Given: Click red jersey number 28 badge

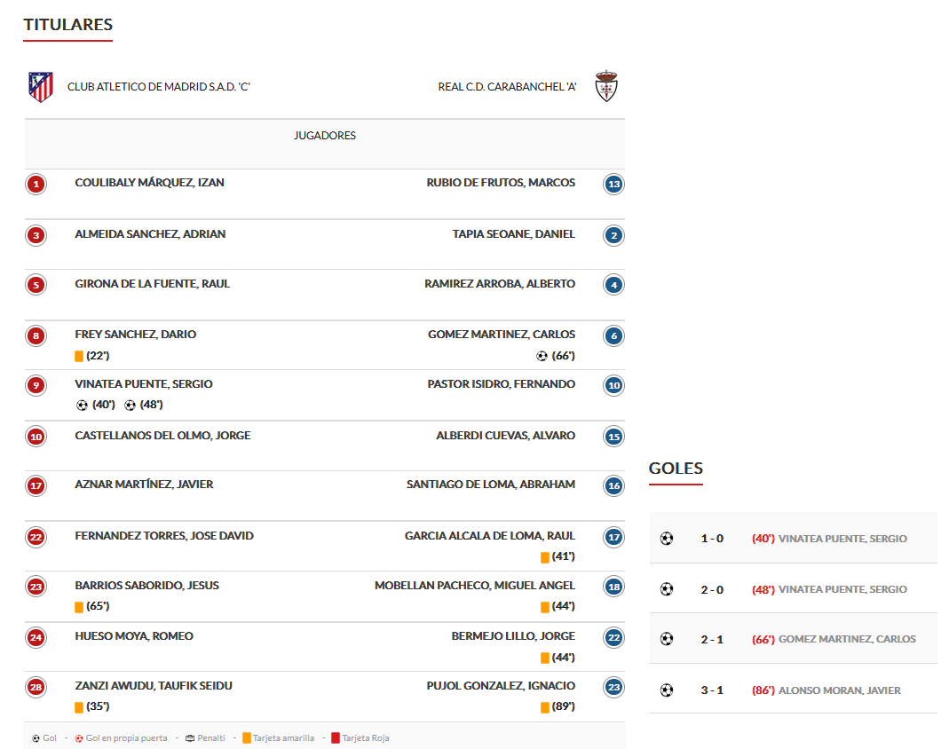Looking at the screenshot, I should coord(36,687).
